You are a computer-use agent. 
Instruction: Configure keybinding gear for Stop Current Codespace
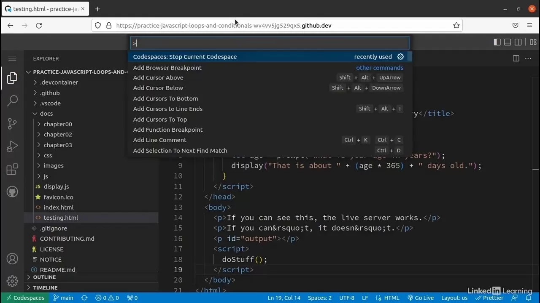tap(400, 57)
